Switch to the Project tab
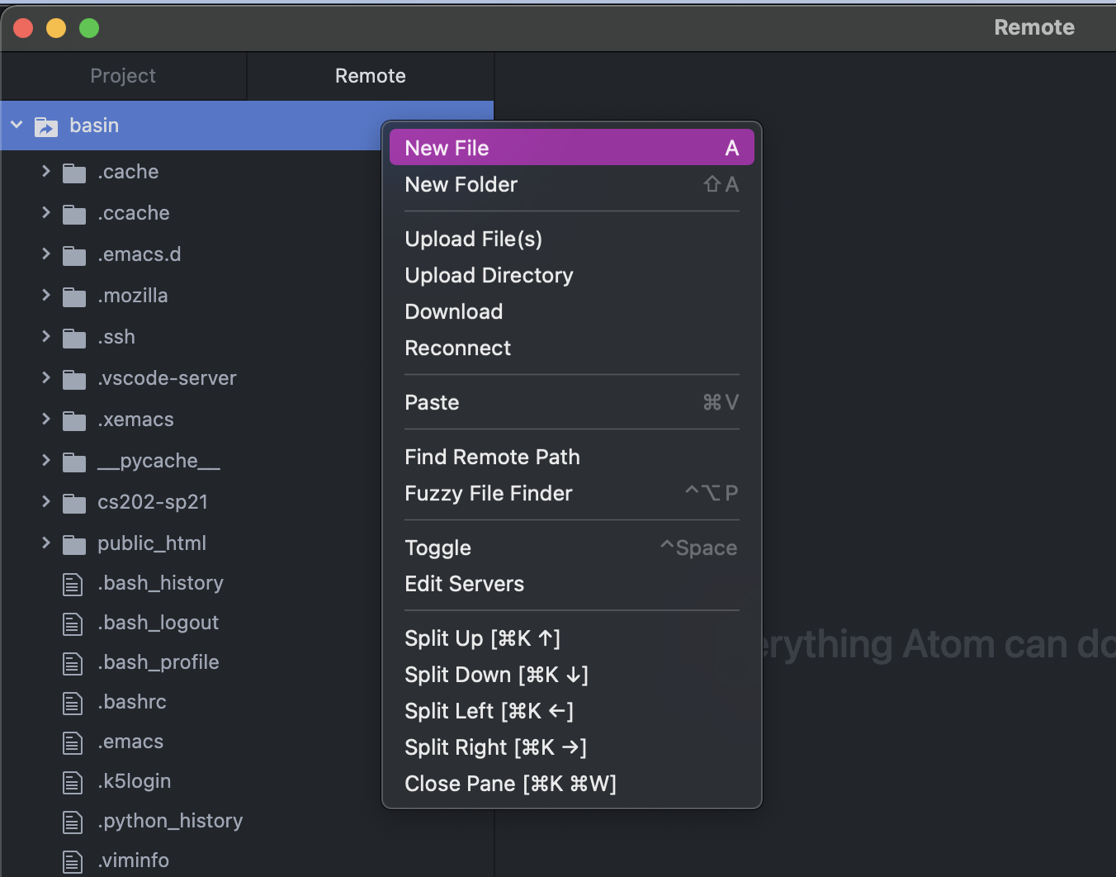 (x=123, y=75)
